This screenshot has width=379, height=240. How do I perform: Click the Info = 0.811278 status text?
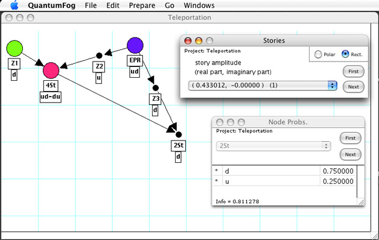[x=237, y=201]
